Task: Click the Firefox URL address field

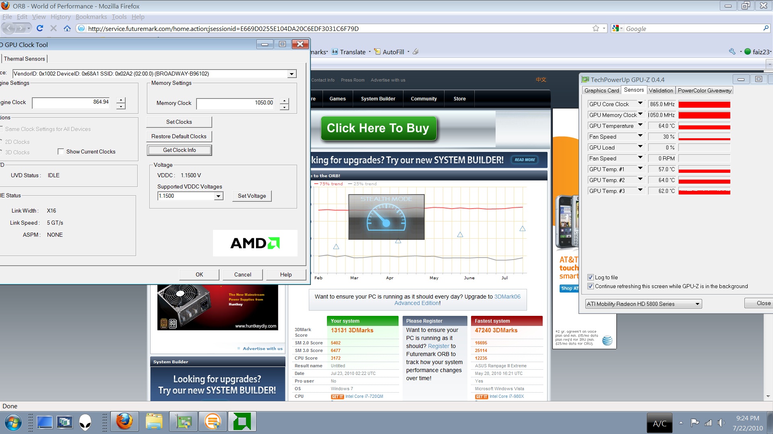Action: [x=334, y=29]
